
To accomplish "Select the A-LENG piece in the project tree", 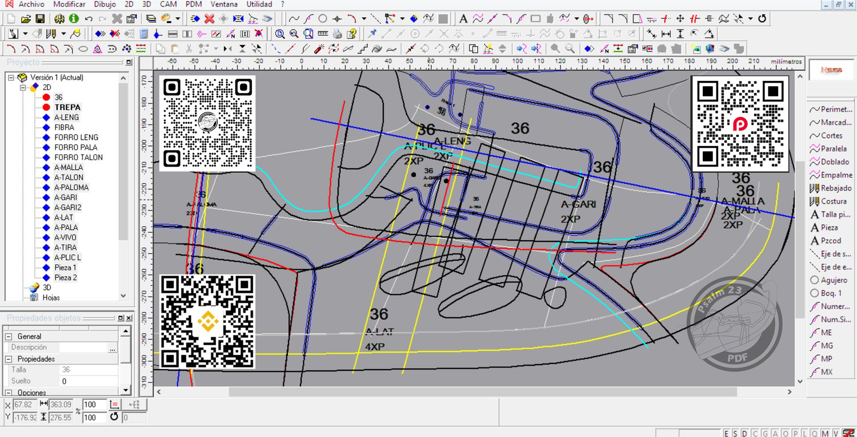I will pyautogui.click(x=67, y=118).
